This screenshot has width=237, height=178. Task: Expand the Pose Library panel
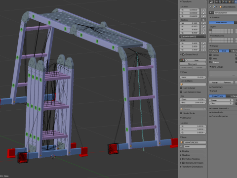point(210,87)
